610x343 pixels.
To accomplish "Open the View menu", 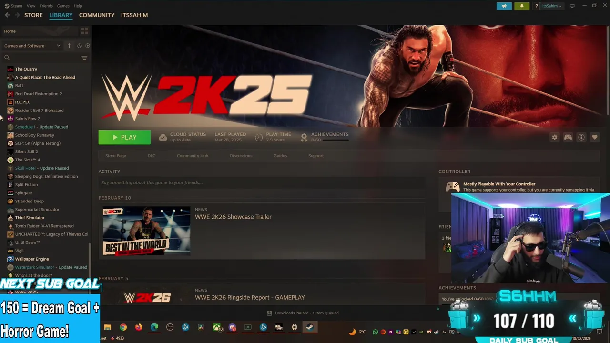I will tap(31, 6).
